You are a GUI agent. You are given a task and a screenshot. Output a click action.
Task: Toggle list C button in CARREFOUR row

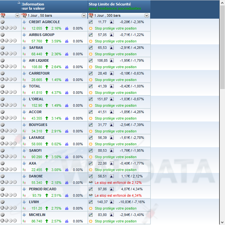coord(11,79)
